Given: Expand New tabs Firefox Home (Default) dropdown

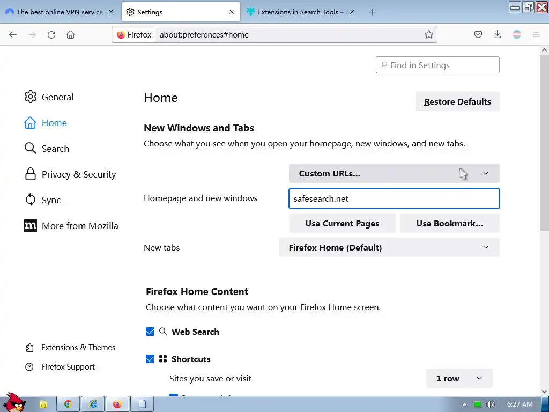Looking at the screenshot, I should click(x=389, y=247).
